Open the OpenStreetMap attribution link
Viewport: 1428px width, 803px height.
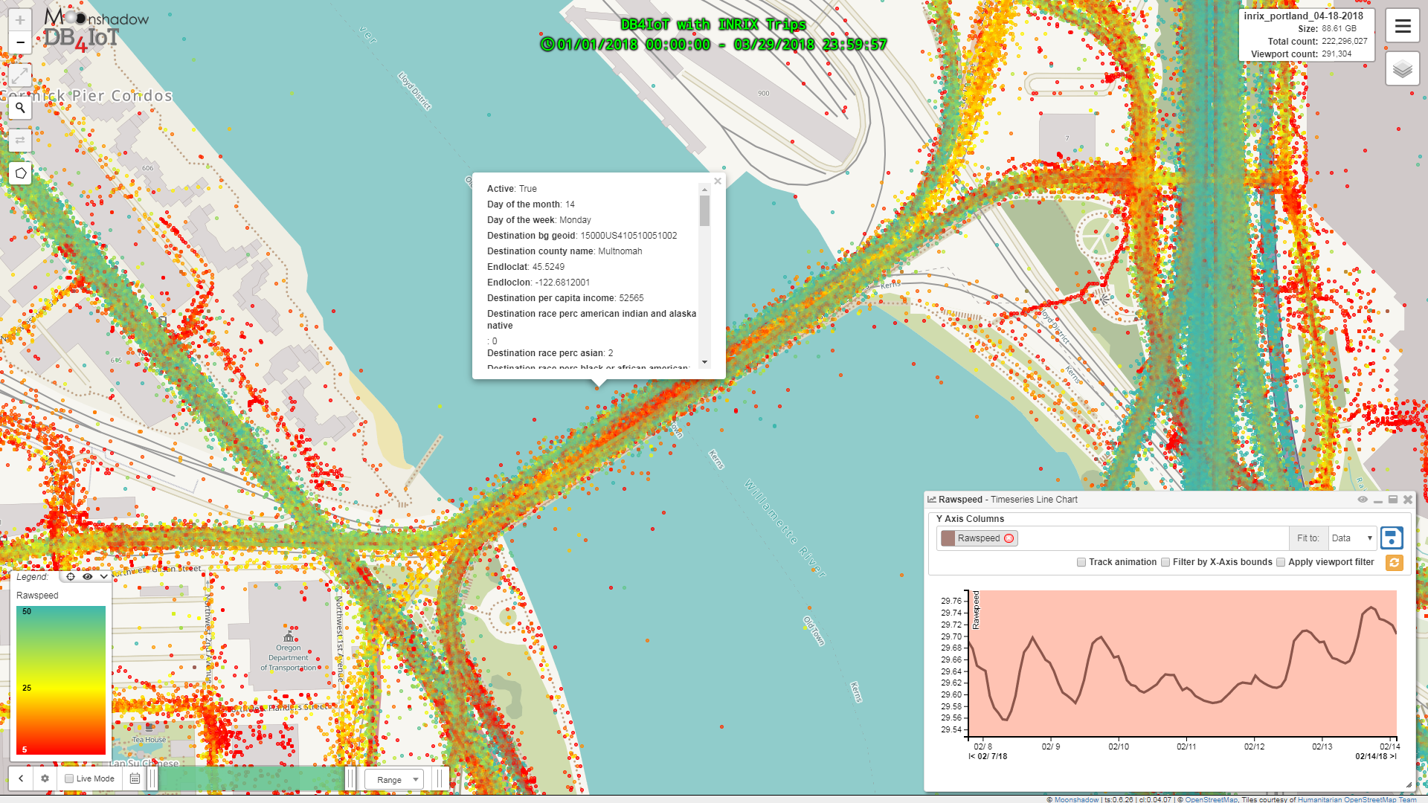(x=1211, y=799)
